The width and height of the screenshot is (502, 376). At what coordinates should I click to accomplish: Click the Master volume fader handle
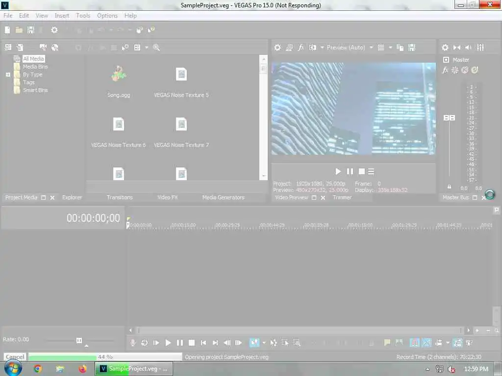(x=449, y=118)
